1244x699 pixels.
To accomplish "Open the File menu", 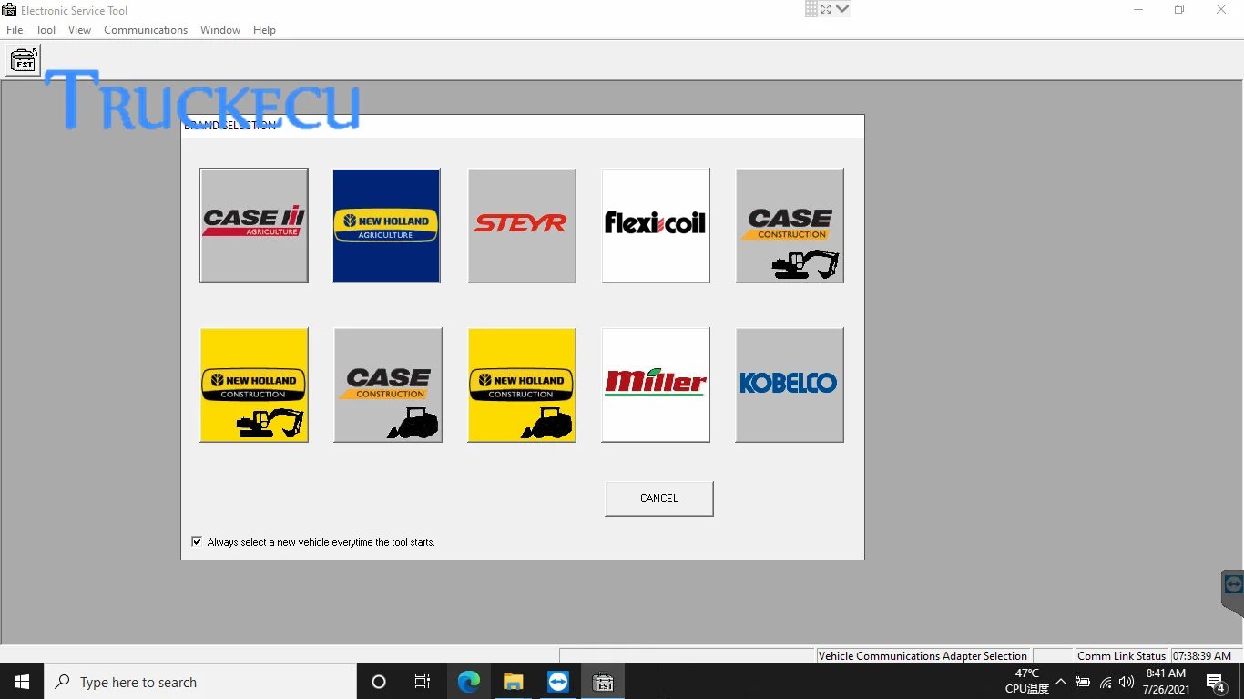I will point(15,30).
